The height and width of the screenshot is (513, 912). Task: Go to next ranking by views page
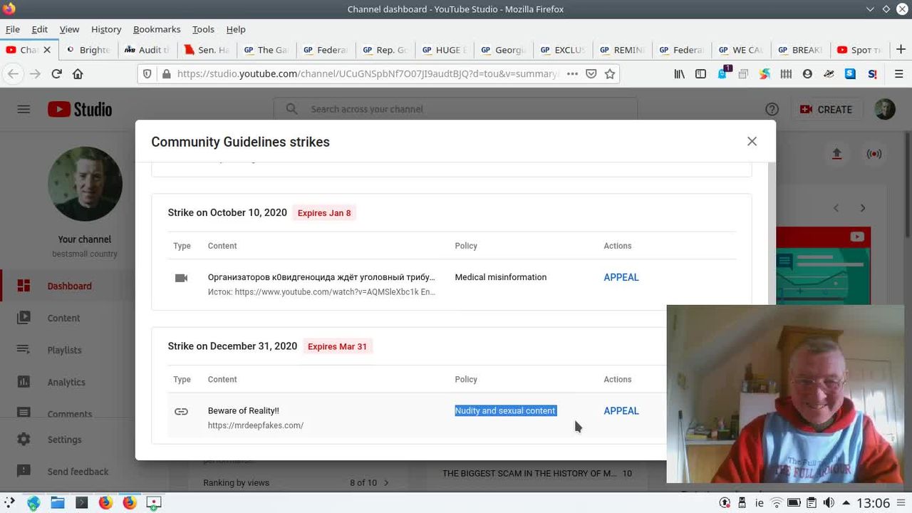click(386, 483)
